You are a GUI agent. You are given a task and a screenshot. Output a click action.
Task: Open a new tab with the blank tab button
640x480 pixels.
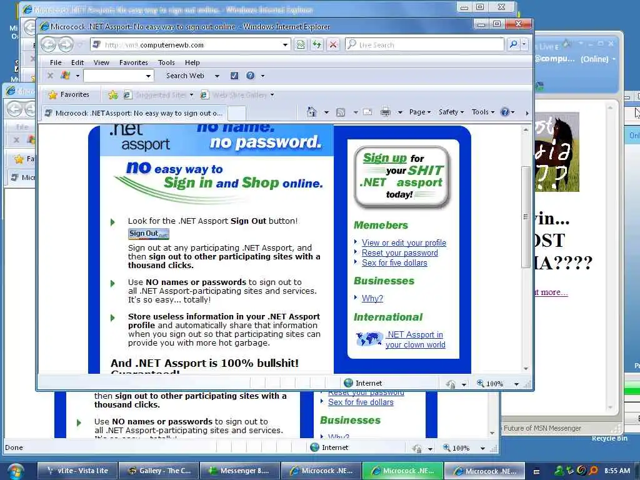237,113
